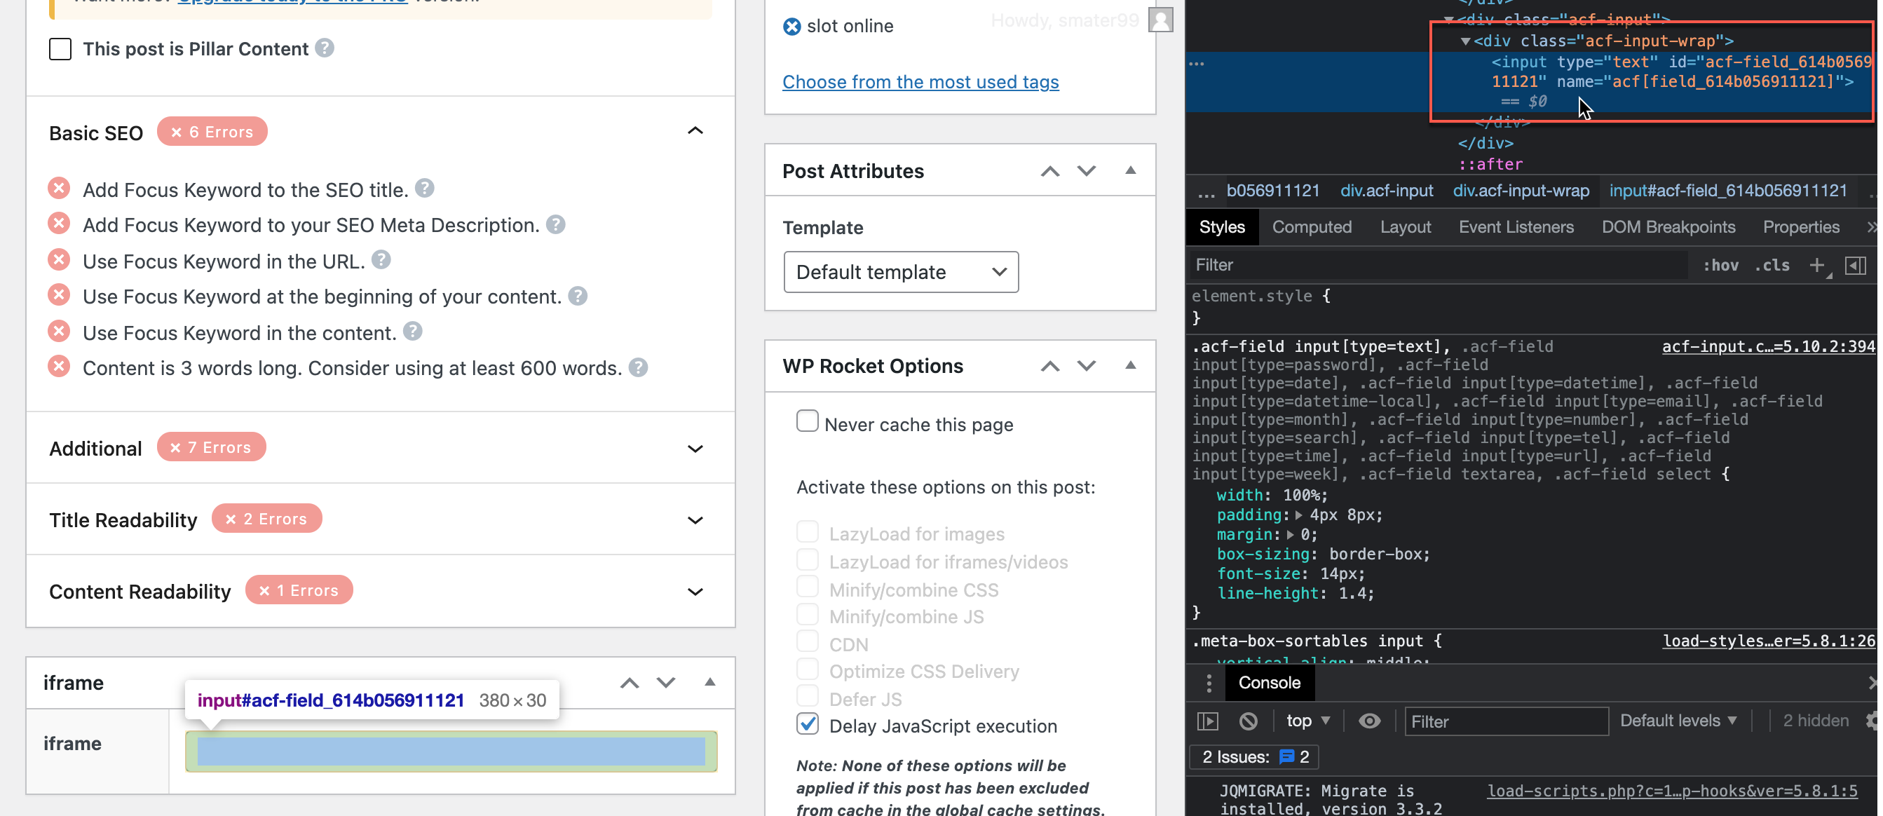Select div.acf-input-wrap breadcrumb
Image resolution: width=1883 pixels, height=816 pixels.
coord(1521,191)
